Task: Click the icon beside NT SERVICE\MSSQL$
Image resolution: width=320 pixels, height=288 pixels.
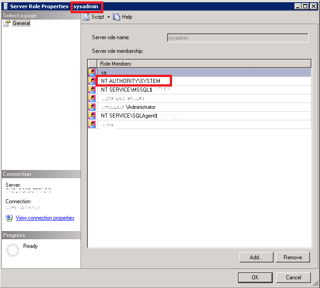Action: click(92, 90)
